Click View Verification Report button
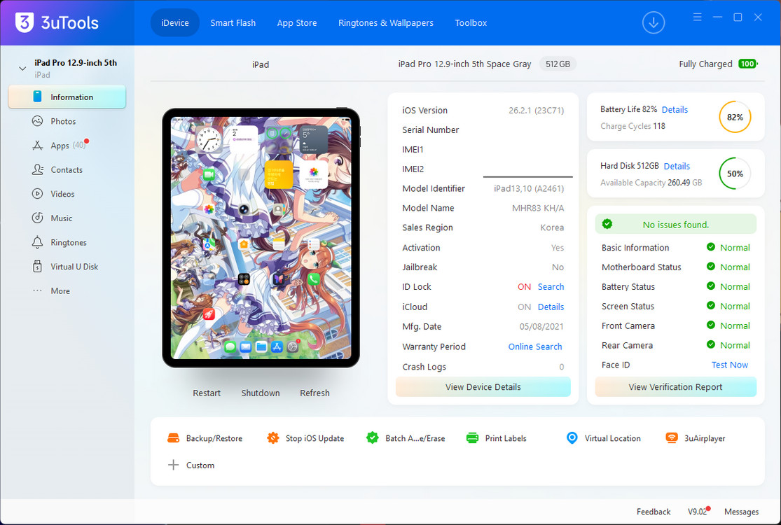The height and width of the screenshot is (525, 781). click(x=675, y=386)
